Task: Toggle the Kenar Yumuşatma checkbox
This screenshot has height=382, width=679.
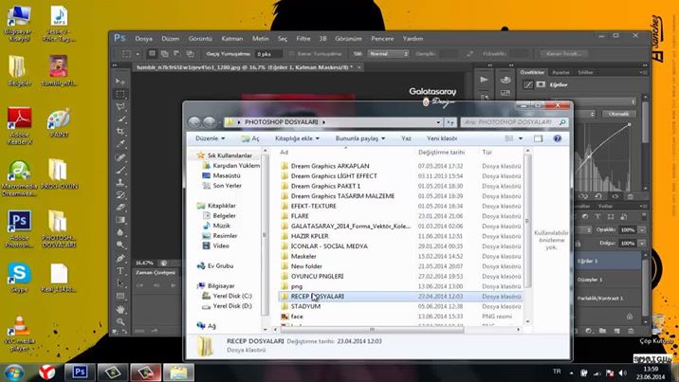Action: click(291, 54)
